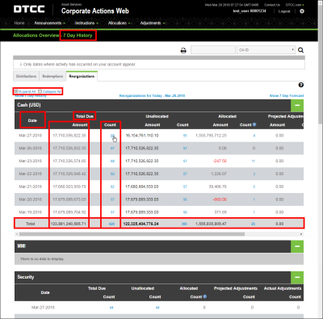323x319 pixels.
Task: Go to Home in navigation bar
Action: [x=19, y=23]
